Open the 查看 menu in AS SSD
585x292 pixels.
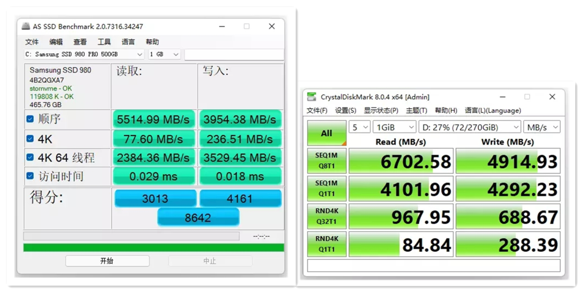pyautogui.click(x=80, y=41)
